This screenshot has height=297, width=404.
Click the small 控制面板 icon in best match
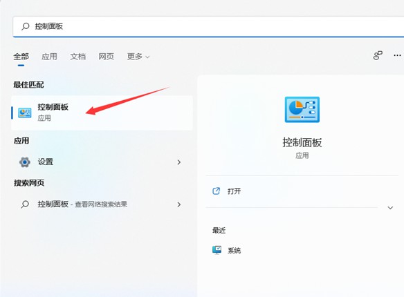click(x=24, y=113)
